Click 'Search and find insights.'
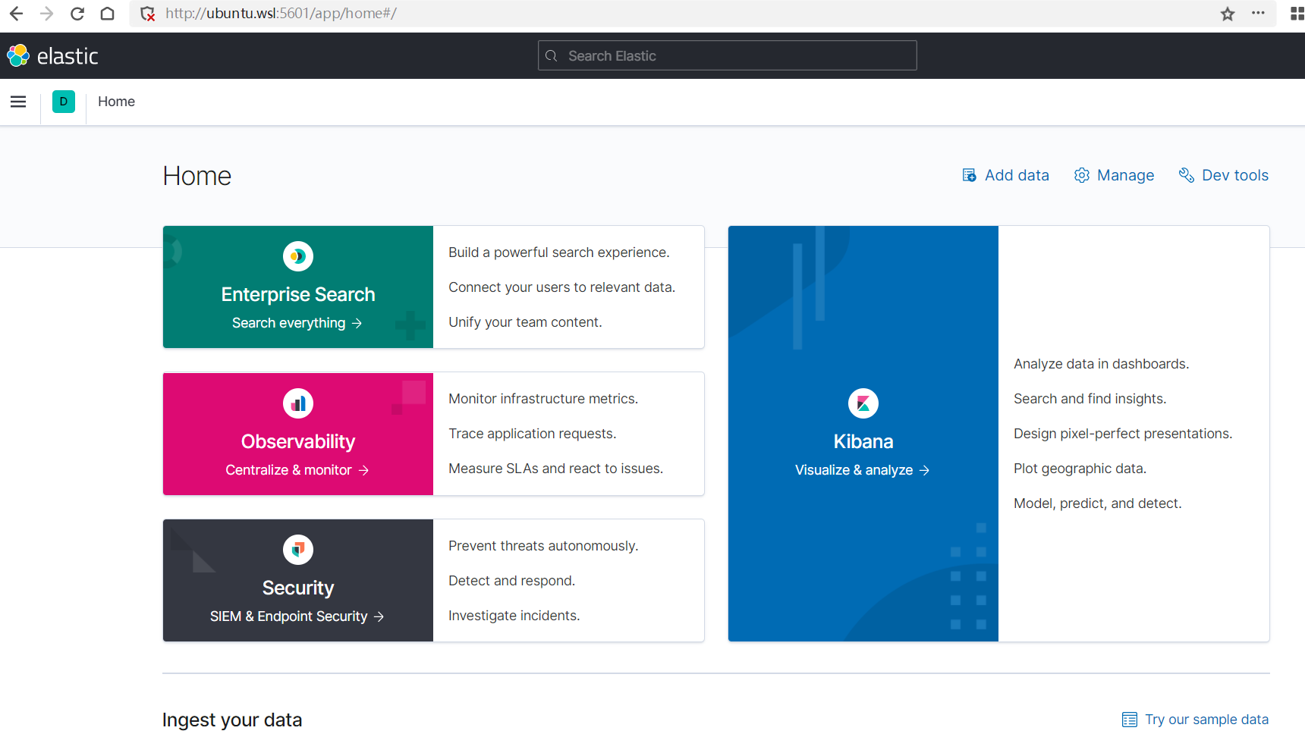Viewport: 1305px width, 737px height. pos(1090,399)
